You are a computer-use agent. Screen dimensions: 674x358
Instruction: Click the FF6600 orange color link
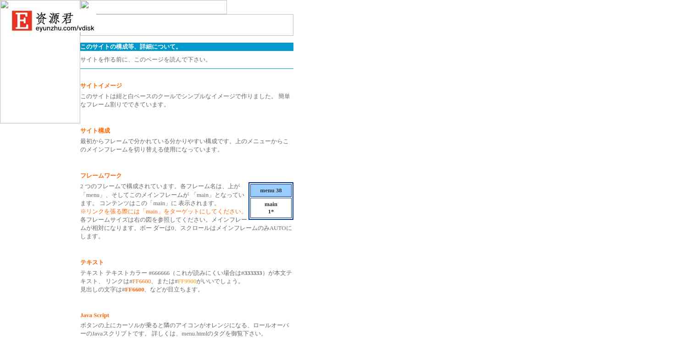(142, 281)
